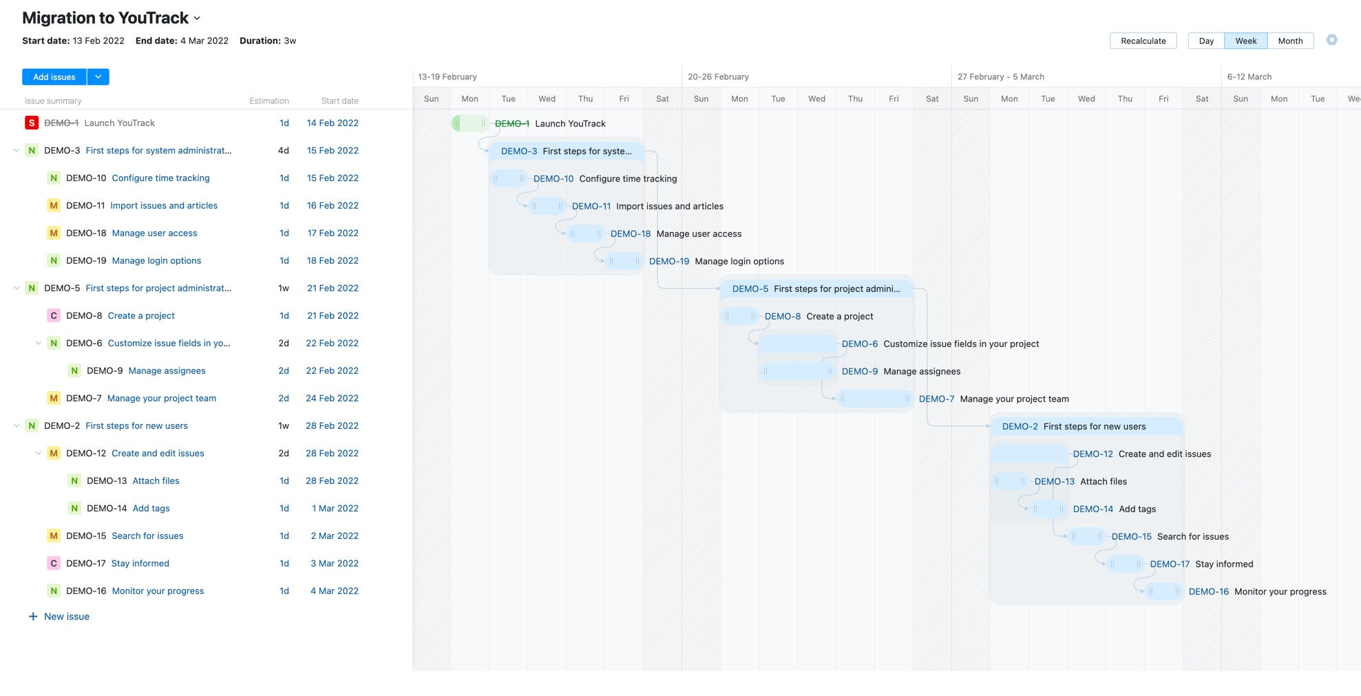Viewport: 1361px width, 696px height.
Task: Click the green DEMO-1 bar in the Gantt timeline
Action: click(470, 124)
